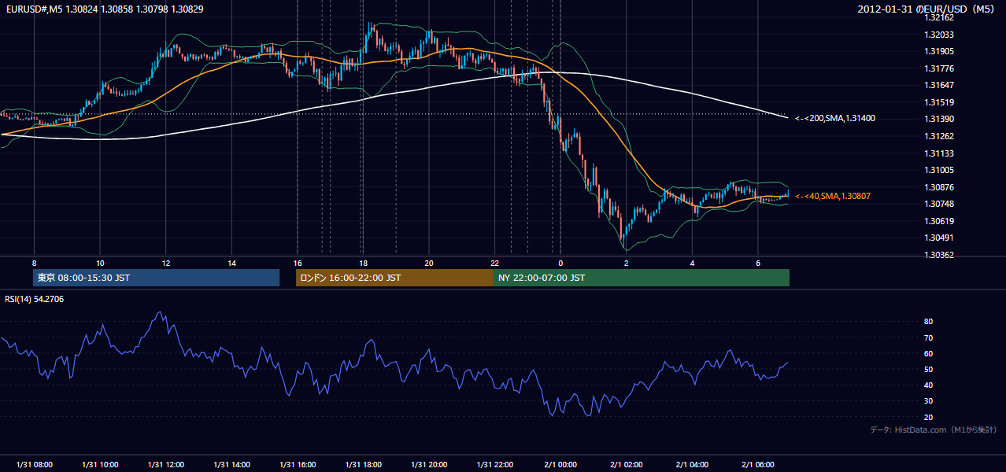Click the 1/31 22:00 bottom time label
Screen dimensions: 1006x472
tap(494, 465)
